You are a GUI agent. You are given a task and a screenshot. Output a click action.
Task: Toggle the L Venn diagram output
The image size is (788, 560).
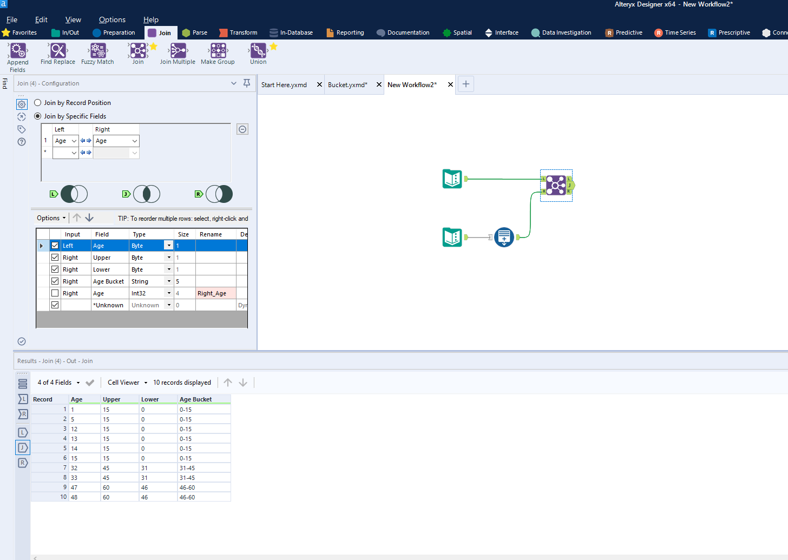tap(74, 194)
